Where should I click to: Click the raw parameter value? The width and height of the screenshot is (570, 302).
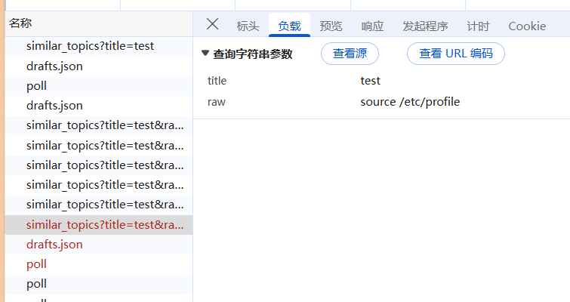[410, 102]
